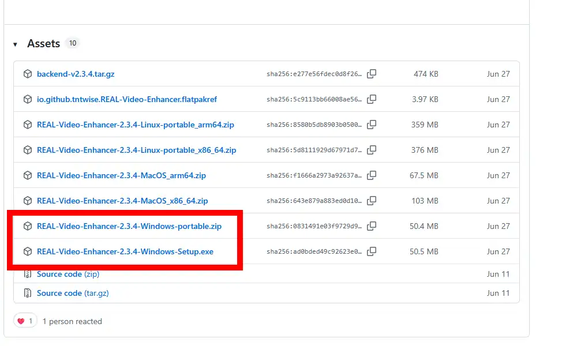Download Source code (tar.gz)

coord(73,293)
